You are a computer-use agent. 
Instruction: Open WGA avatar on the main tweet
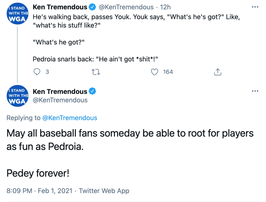(17, 96)
